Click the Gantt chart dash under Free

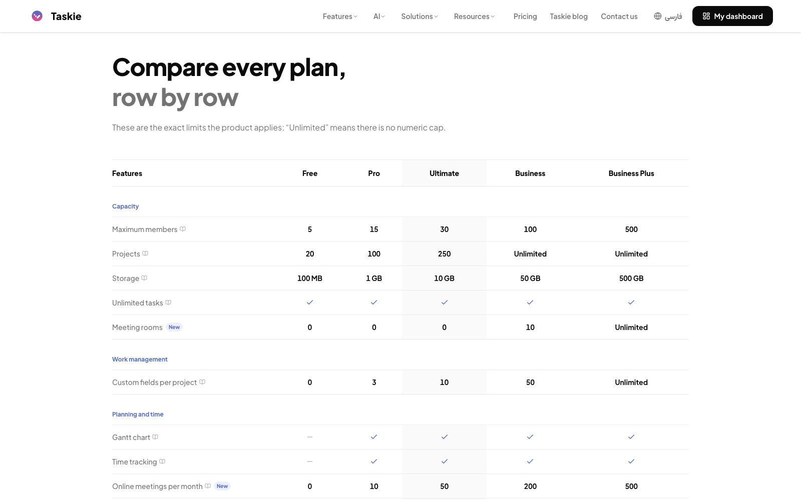tap(310, 437)
